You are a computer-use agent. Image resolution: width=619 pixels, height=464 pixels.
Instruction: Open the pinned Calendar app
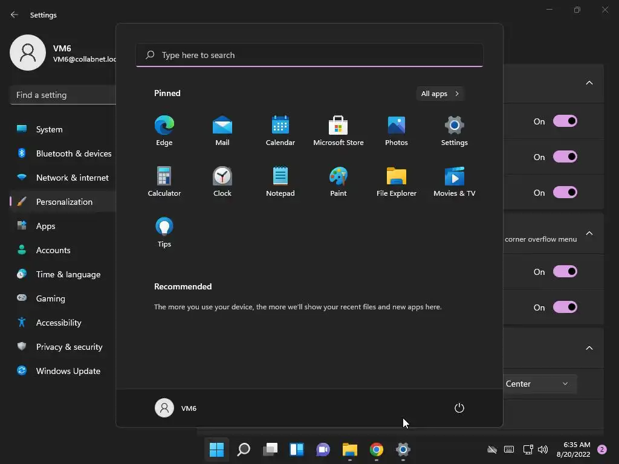(280, 130)
